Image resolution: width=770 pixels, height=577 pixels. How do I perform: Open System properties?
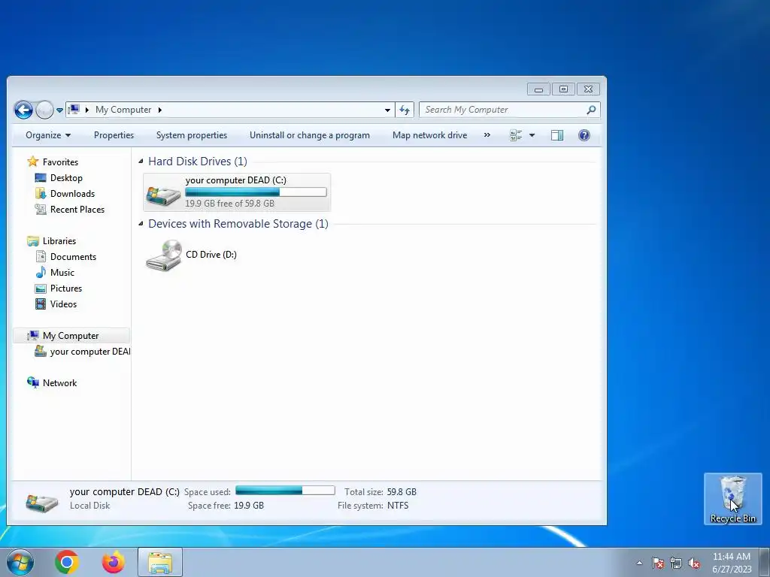(x=192, y=135)
